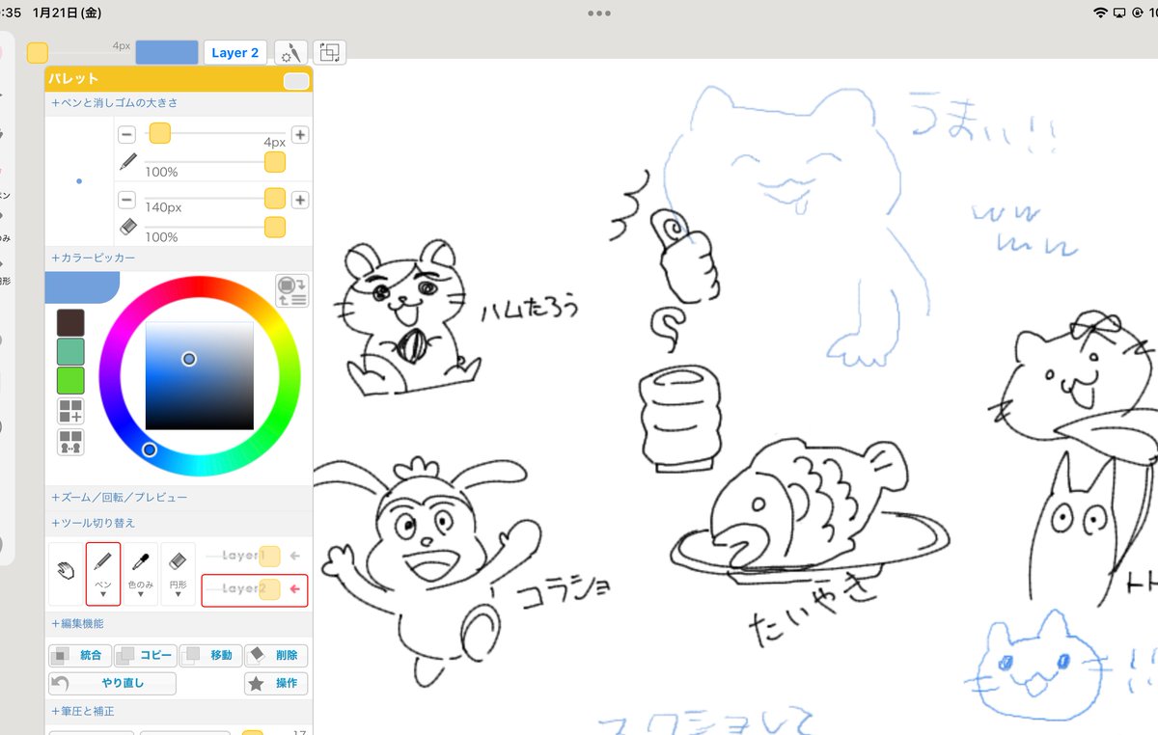Select Layer2 via its red arrow

coord(295,588)
